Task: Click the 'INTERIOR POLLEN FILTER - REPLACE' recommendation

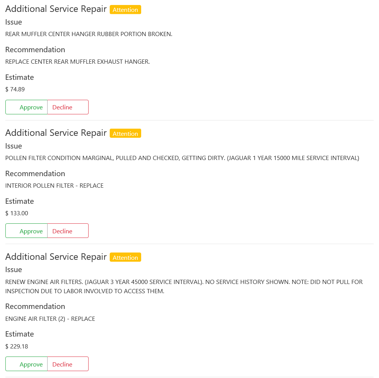Action: pos(54,186)
